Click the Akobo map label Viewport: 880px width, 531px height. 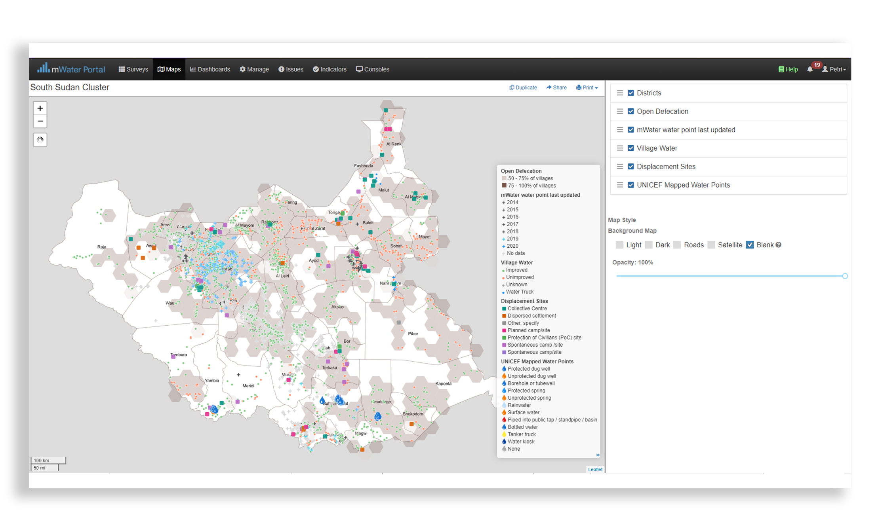[337, 307]
